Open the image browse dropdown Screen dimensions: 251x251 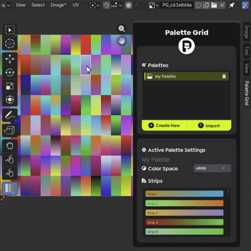[154, 5]
